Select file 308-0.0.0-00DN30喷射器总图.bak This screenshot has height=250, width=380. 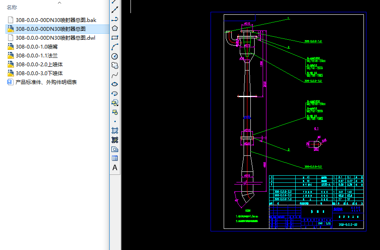(56, 20)
